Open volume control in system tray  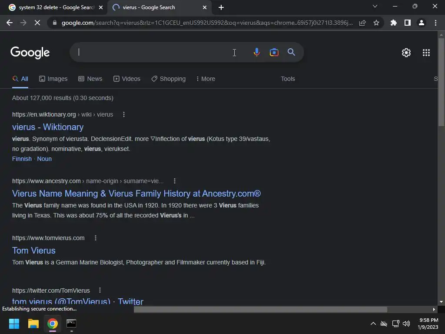click(406, 324)
